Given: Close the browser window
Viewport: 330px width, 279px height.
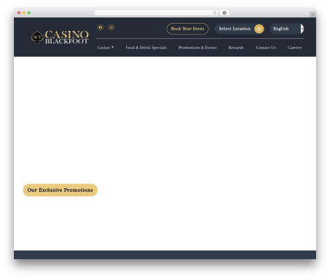Looking at the screenshot, I should tap(19, 13).
